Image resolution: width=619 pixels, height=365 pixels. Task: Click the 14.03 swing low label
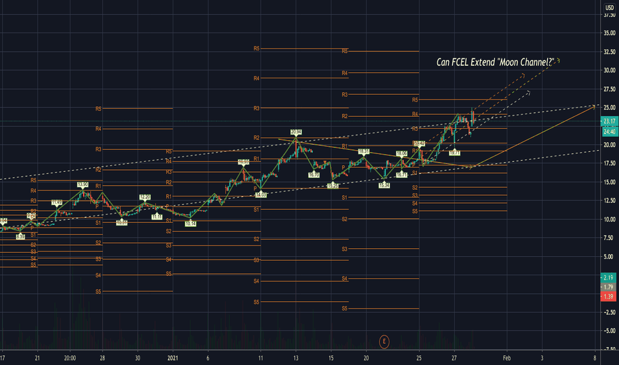pyautogui.click(x=261, y=194)
